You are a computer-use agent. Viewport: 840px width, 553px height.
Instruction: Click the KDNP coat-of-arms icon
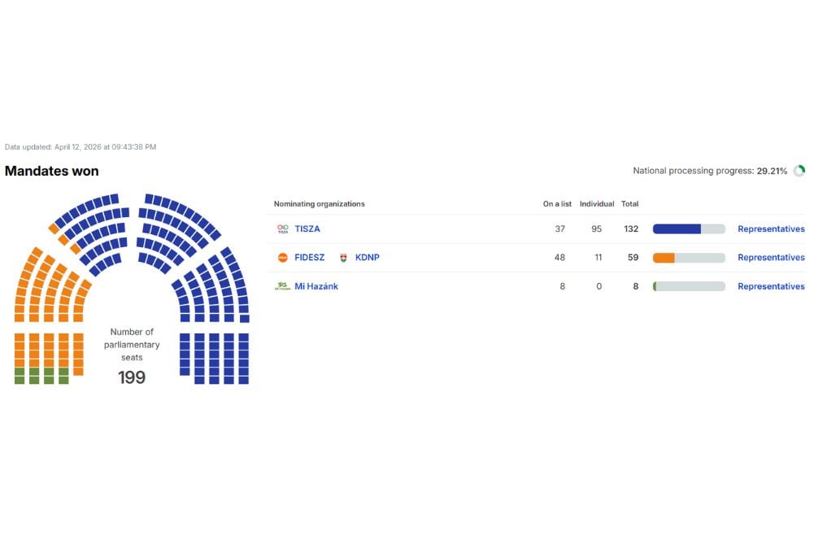344,258
